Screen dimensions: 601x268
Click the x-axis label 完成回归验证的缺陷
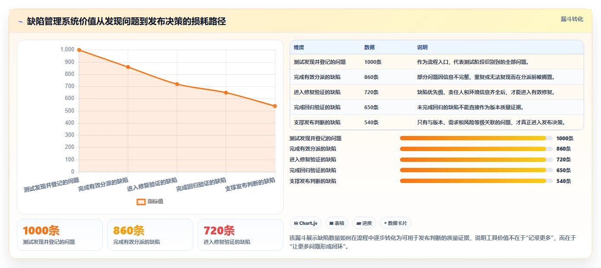click(201, 185)
